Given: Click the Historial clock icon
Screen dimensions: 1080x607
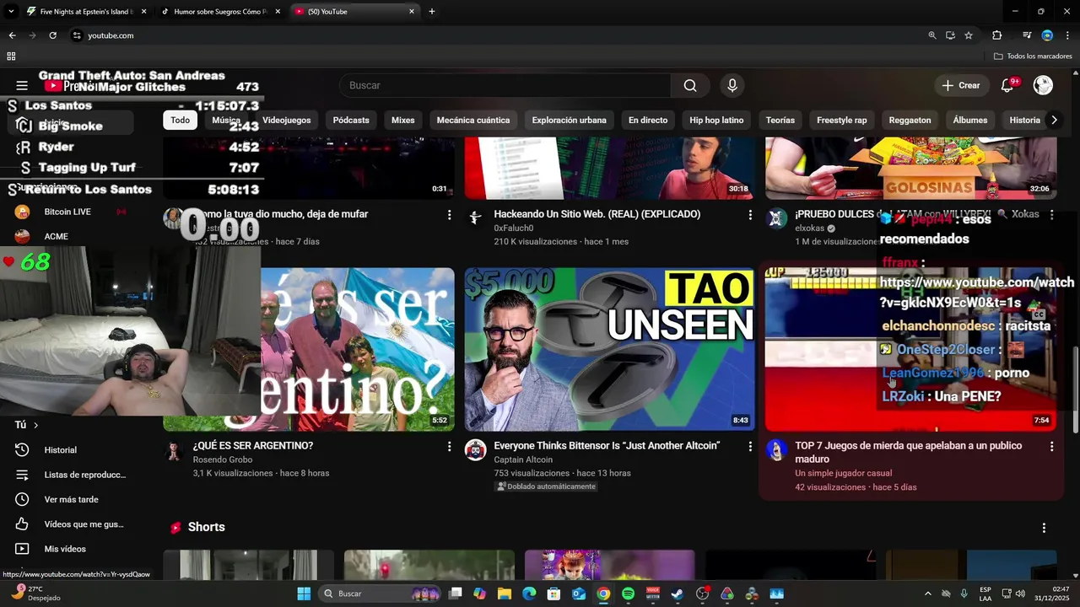Looking at the screenshot, I should [x=22, y=450].
